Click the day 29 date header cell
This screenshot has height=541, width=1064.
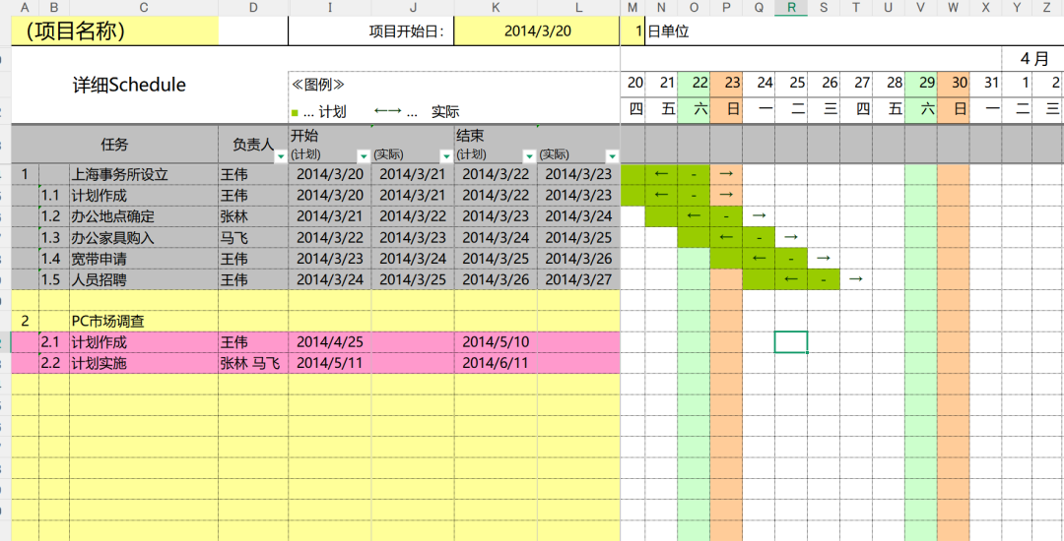[920, 83]
